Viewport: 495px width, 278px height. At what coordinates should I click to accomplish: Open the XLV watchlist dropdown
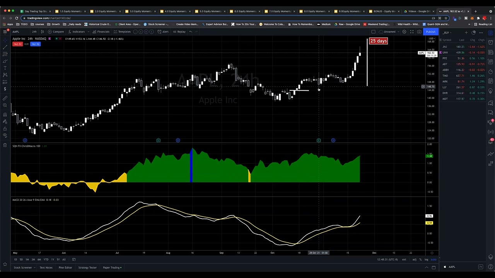click(446, 33)
